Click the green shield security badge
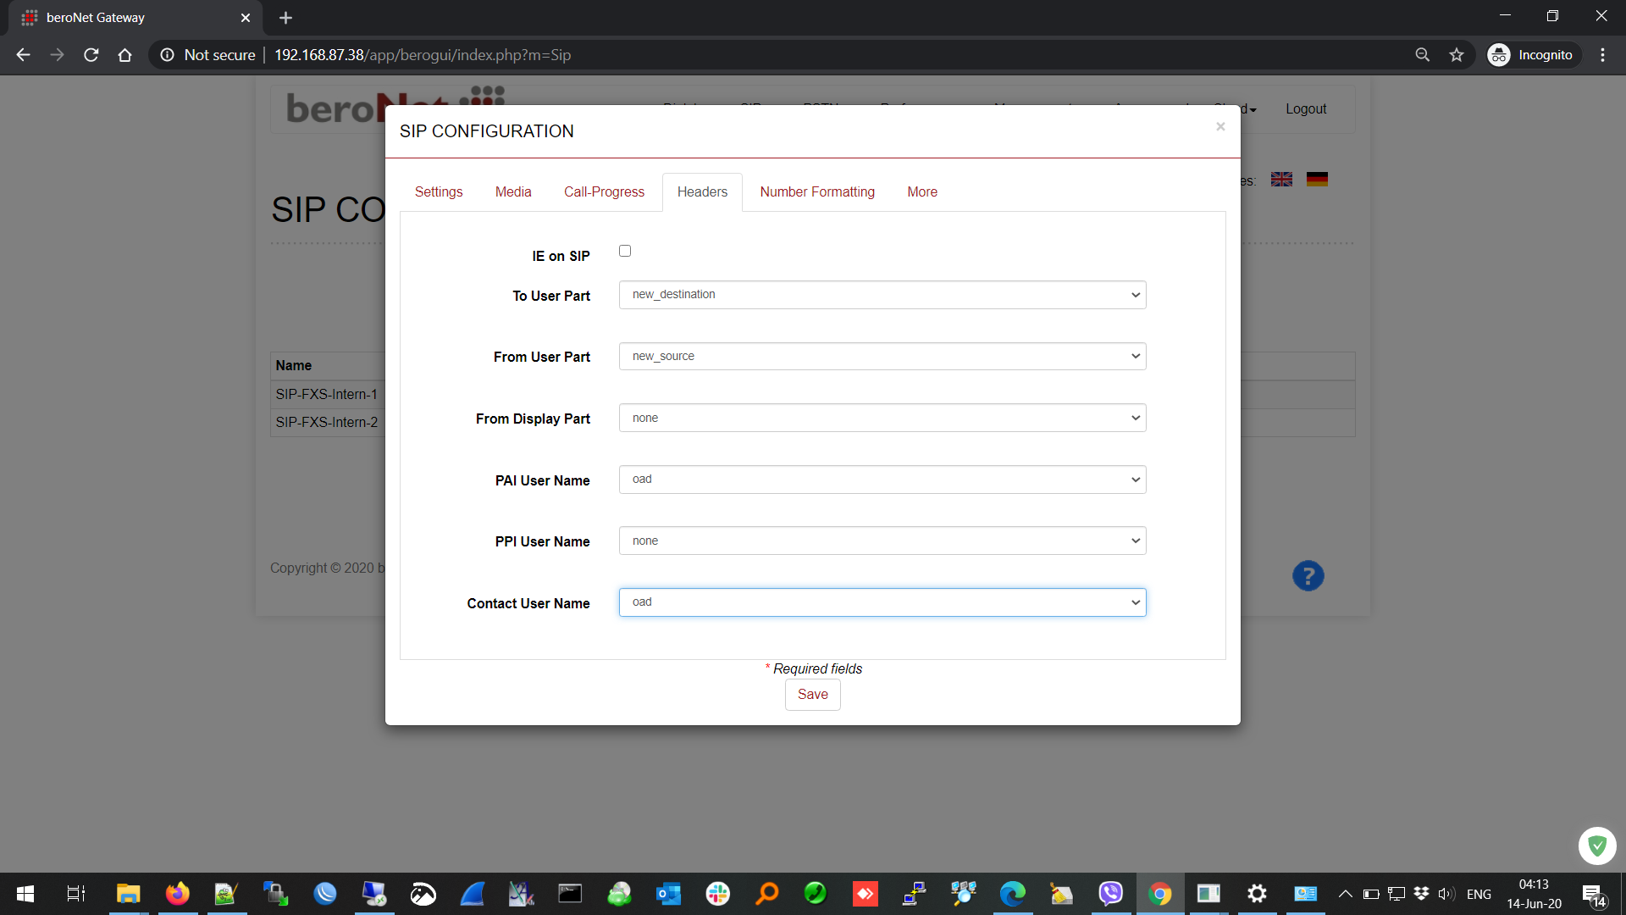The height and width of the screenshot is (915, 1626). (1597, 846)
